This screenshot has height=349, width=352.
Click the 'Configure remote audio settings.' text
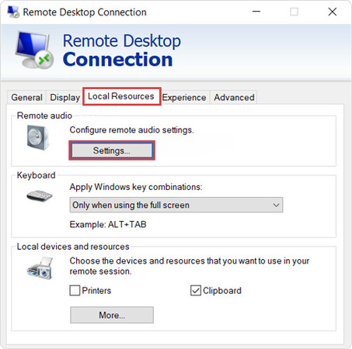click(x=131, y=130)
